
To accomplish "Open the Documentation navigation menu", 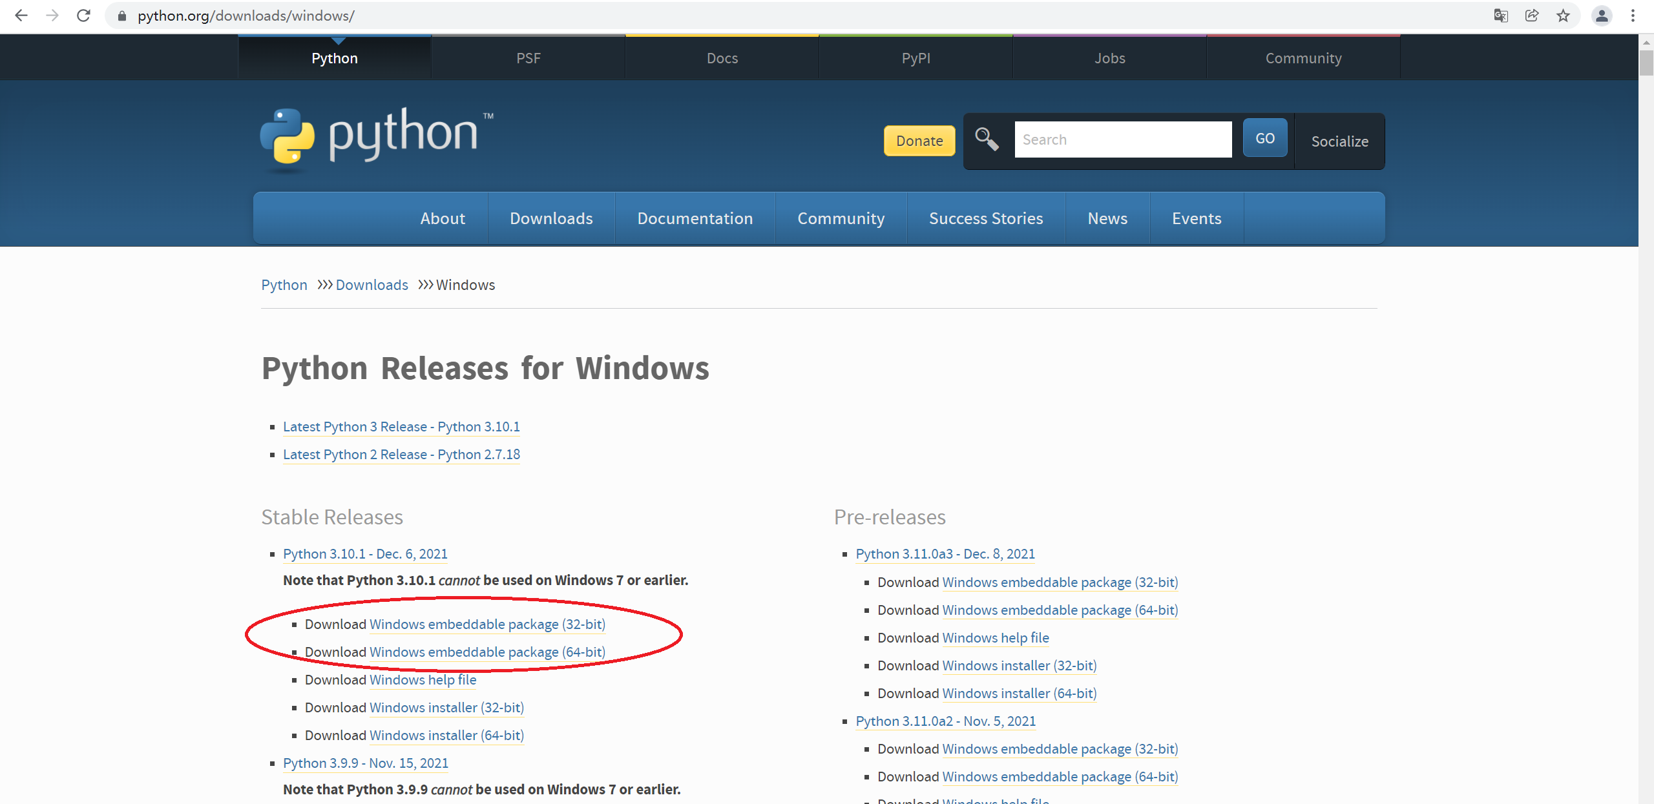I will [695, 218].
